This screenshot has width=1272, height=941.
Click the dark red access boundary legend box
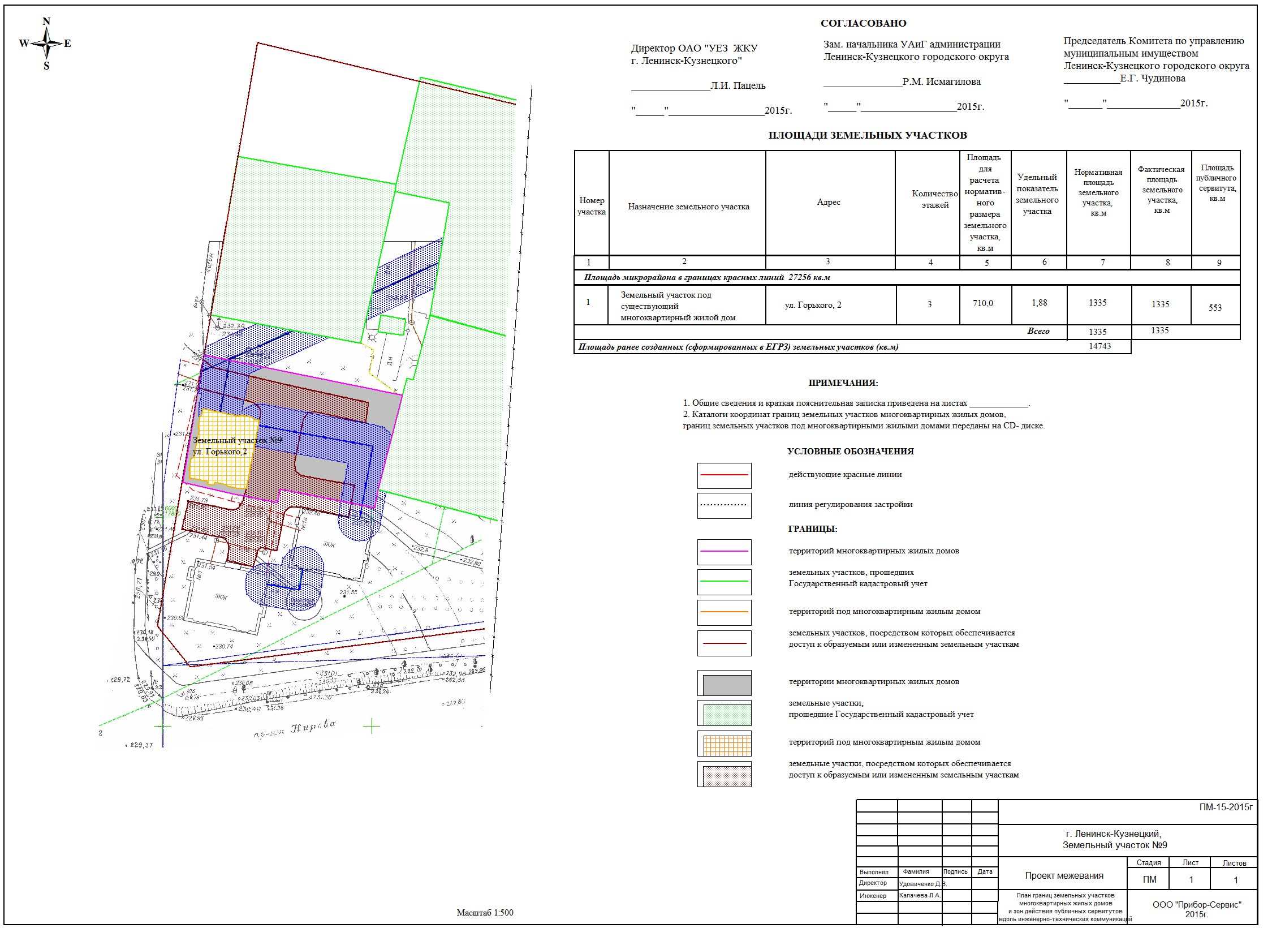[x=724, y=643]
